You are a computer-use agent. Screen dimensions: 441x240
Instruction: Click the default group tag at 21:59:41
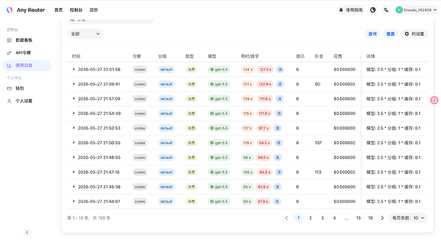coord(166,84)
